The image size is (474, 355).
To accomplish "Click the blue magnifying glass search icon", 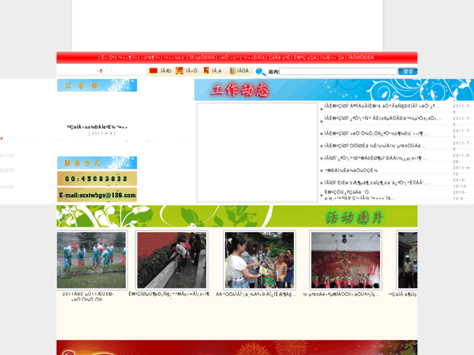I will click(261, 72).
